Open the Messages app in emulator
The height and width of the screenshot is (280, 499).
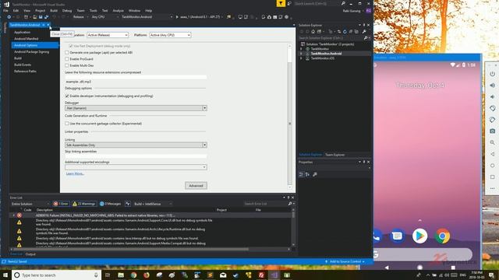click(x=397, y=236)
